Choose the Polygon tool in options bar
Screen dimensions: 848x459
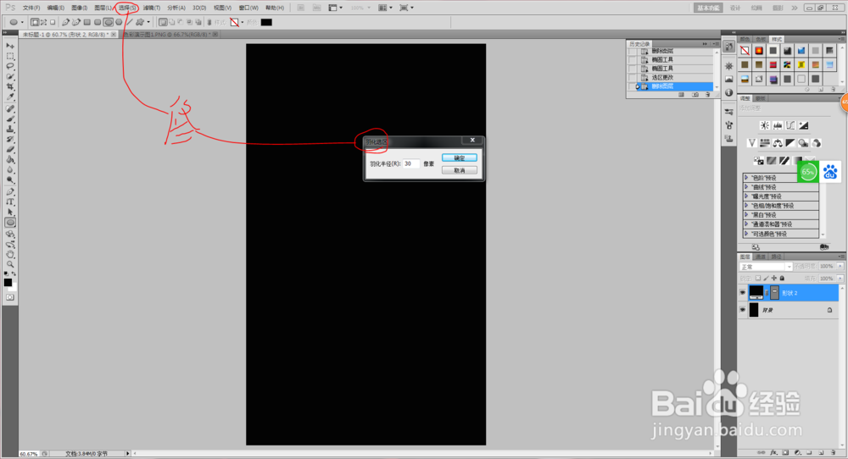[119, 22]
